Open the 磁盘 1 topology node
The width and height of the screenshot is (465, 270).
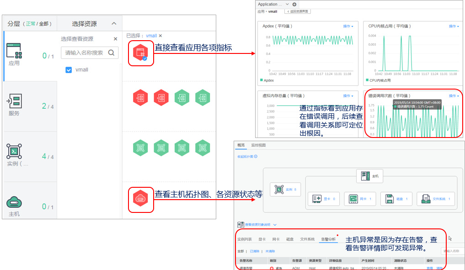[396, 199]
